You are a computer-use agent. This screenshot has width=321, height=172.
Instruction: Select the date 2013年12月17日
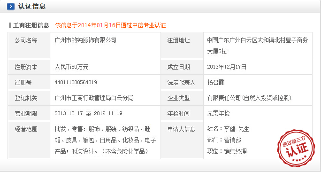[x=227, y=67]
